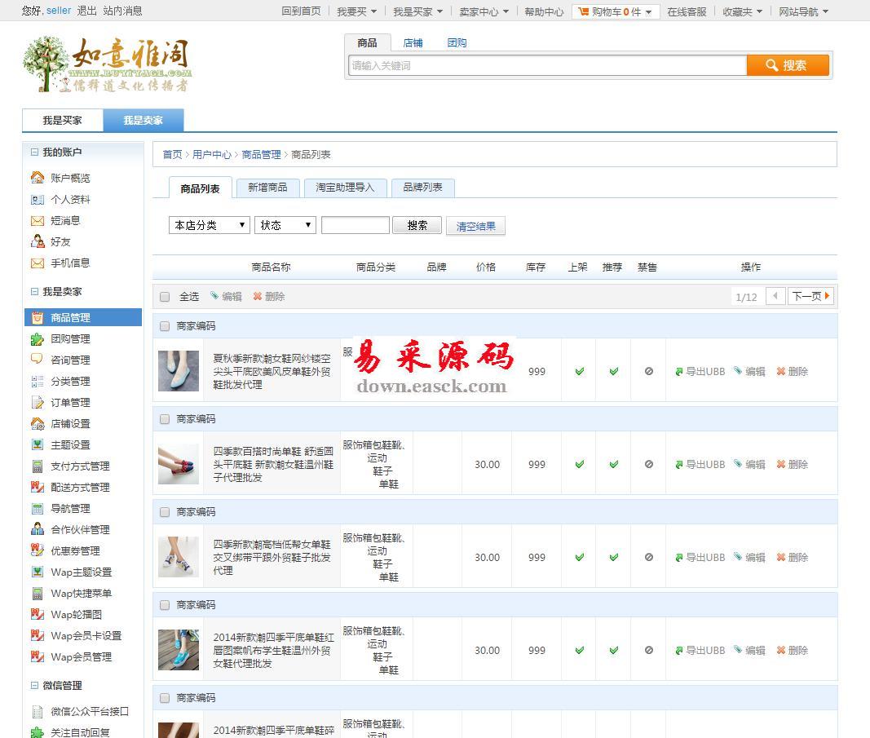This screenshot has width=870, height=738.
Task: Check the 全选 select-all checkbox
Action: pos(165,297)
